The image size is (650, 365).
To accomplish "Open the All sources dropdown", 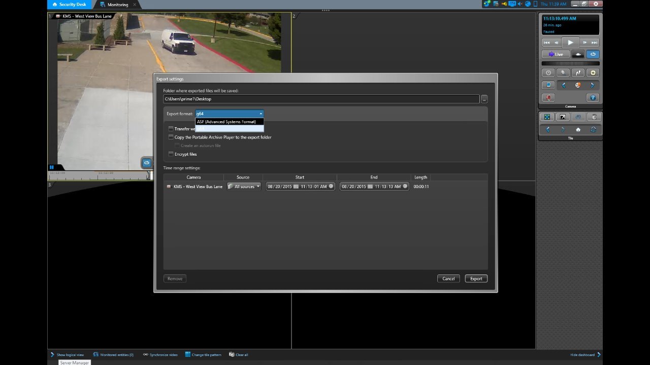I will pyautogui.click(x=244, y=187).
